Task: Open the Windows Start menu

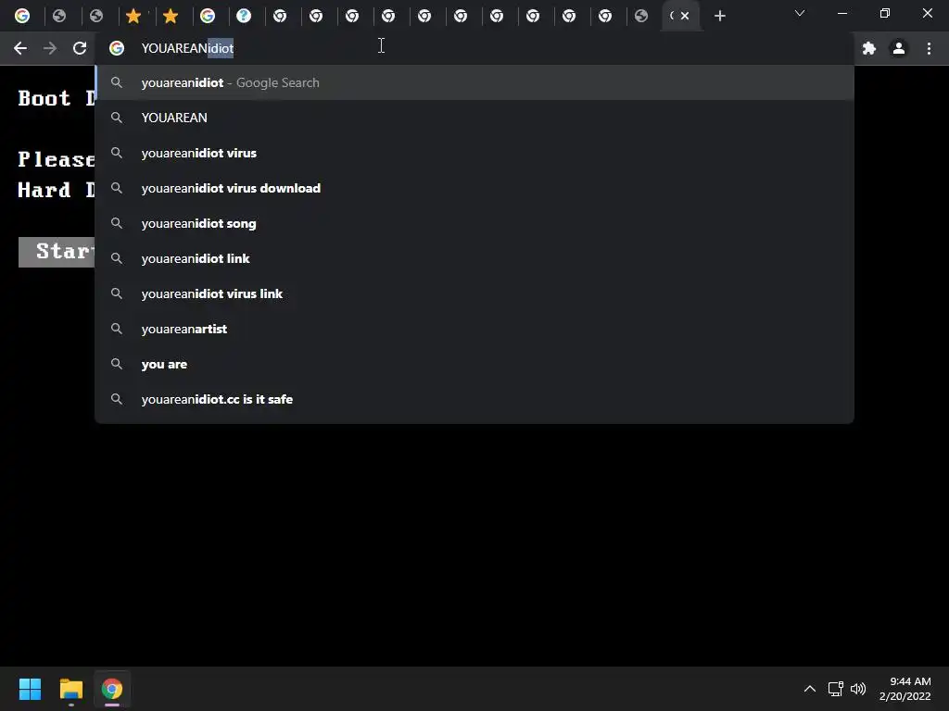Action: point(30,689)
